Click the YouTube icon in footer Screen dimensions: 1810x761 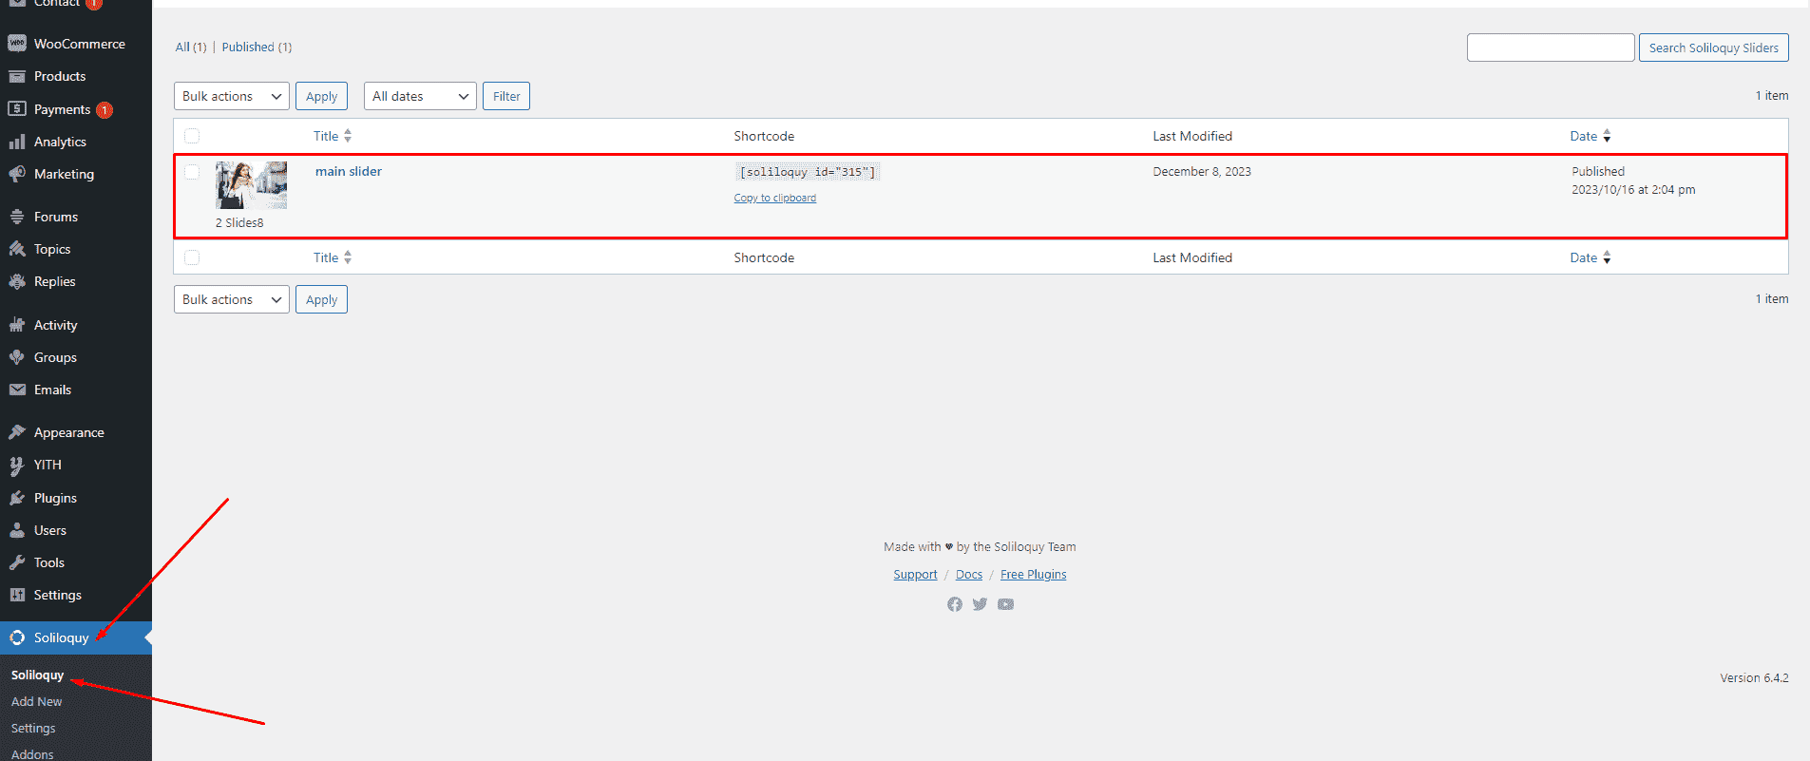pyautogui.click(x=1005, y=604)
